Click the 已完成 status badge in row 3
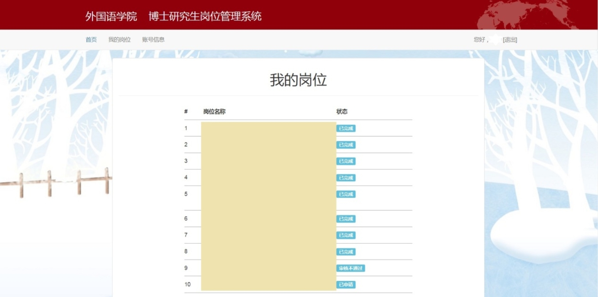Screen dimensions: 598x297 346,161
